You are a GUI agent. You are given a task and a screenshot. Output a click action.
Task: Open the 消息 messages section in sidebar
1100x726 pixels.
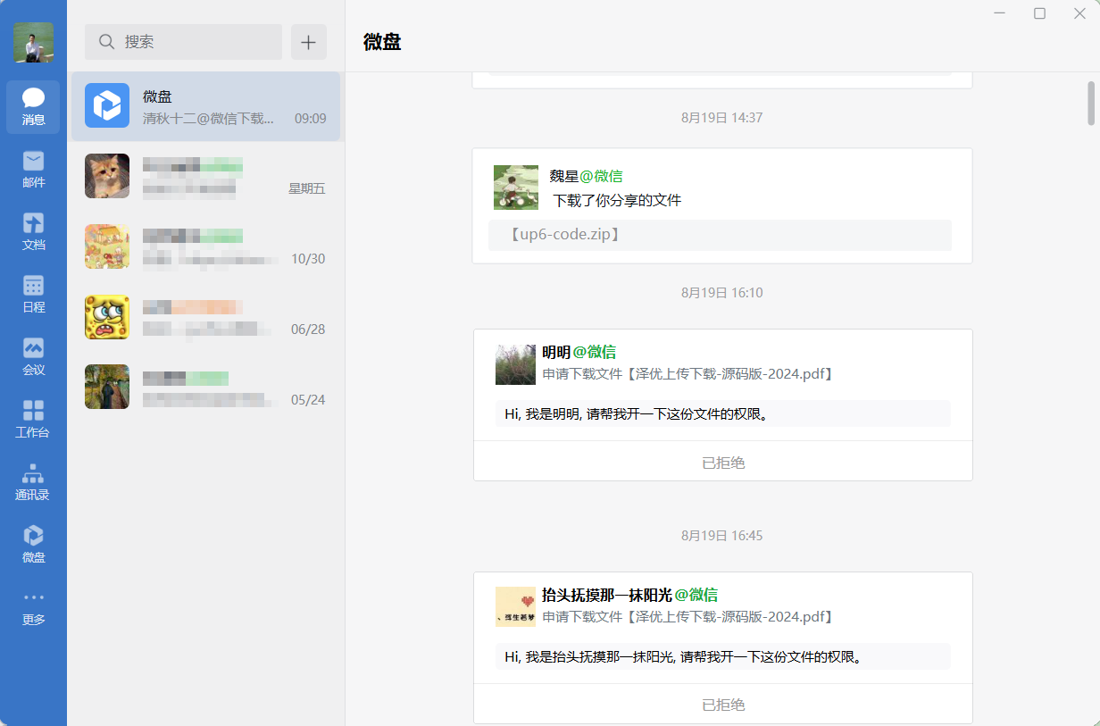[33, 107]
